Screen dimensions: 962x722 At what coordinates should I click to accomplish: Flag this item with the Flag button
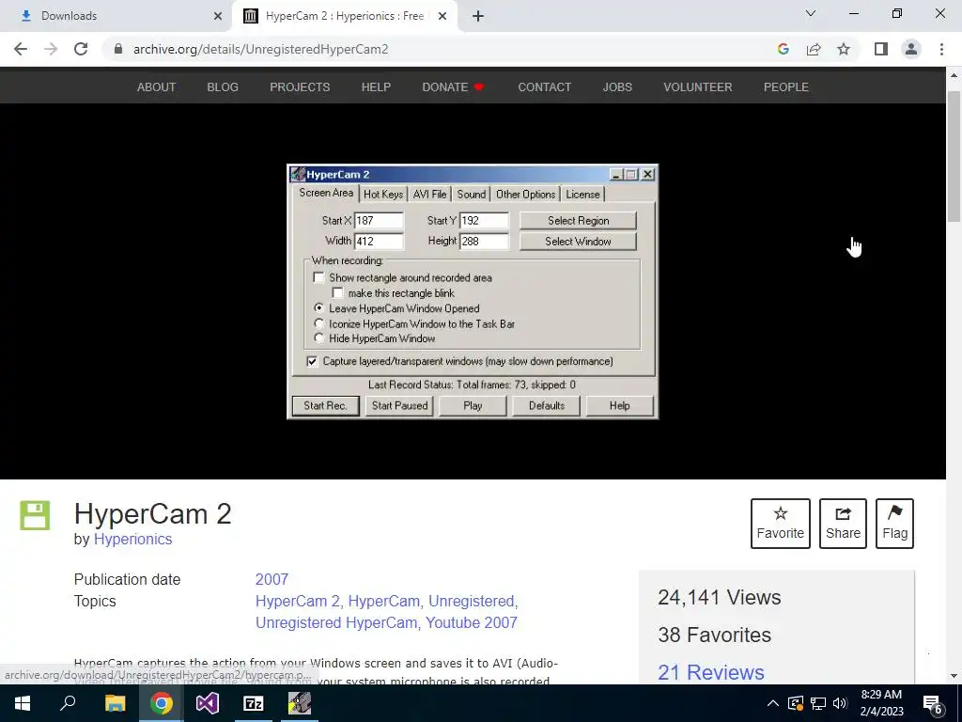(x=895, y=524)
